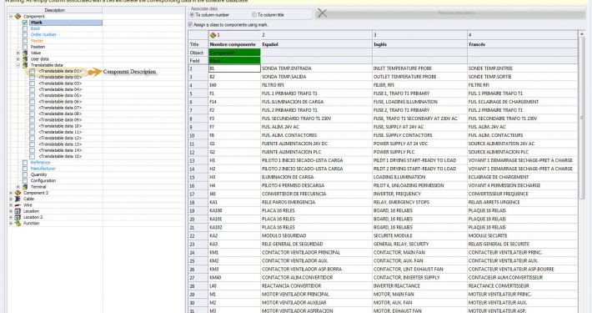
Task: Select column 4 header
Action: point(523,35)
